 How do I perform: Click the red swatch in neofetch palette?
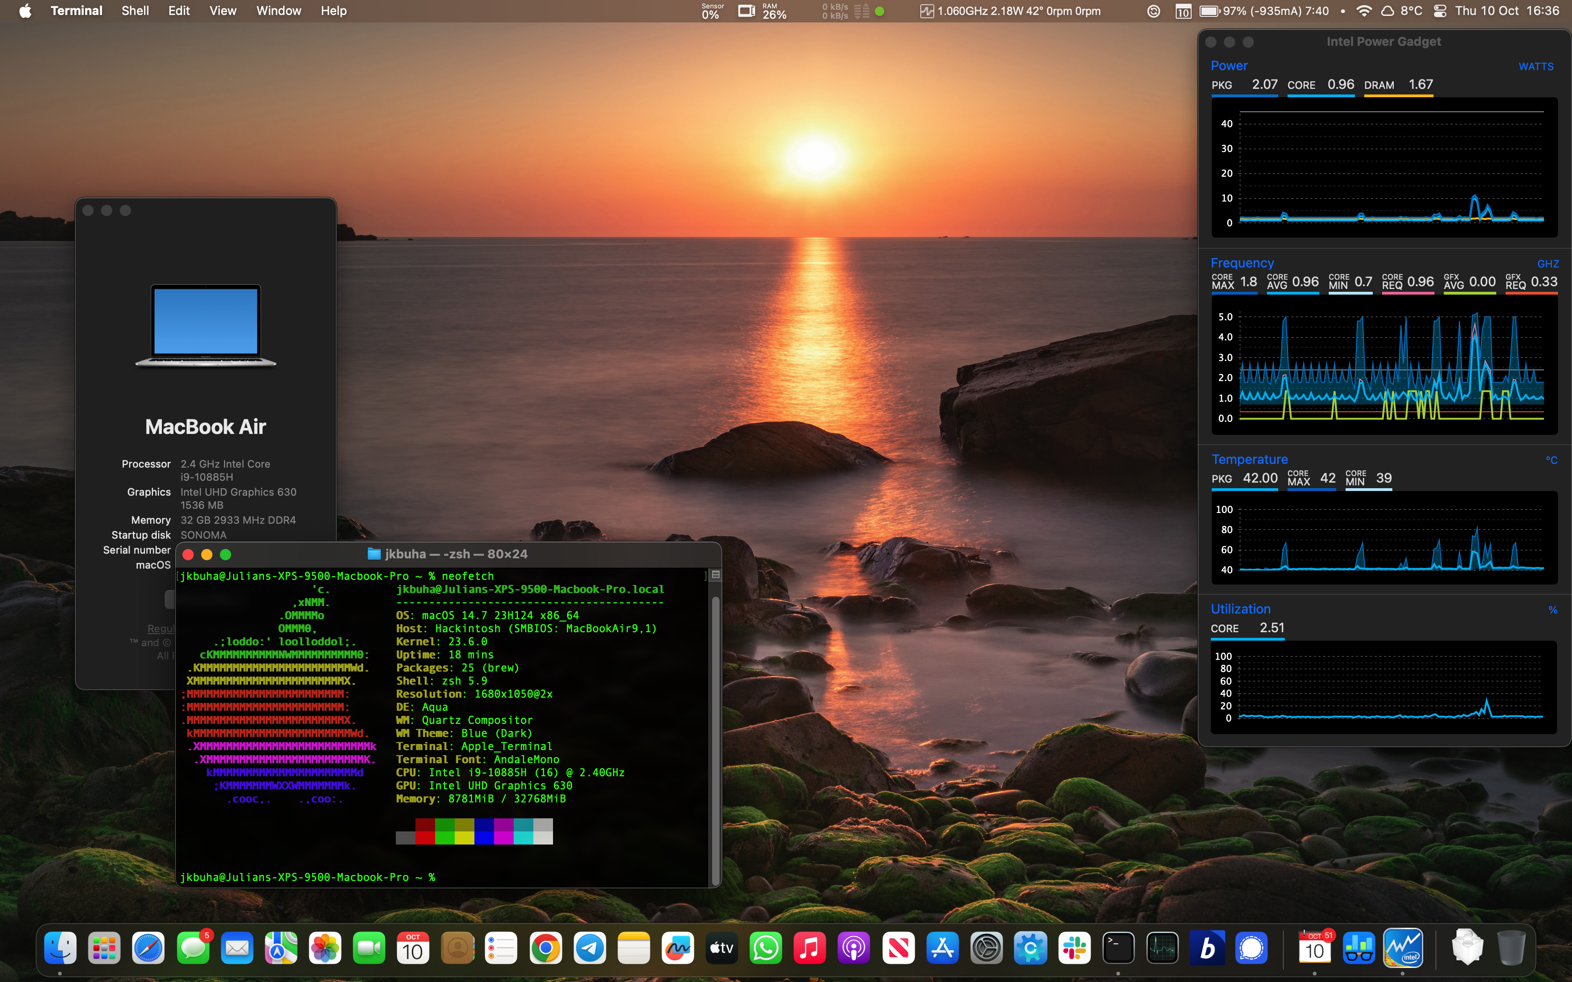click(425, 837)
